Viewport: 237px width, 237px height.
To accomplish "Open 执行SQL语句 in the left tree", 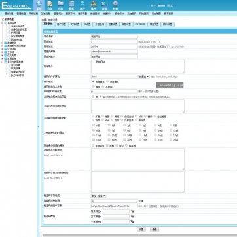I will (x=17, y=75).
